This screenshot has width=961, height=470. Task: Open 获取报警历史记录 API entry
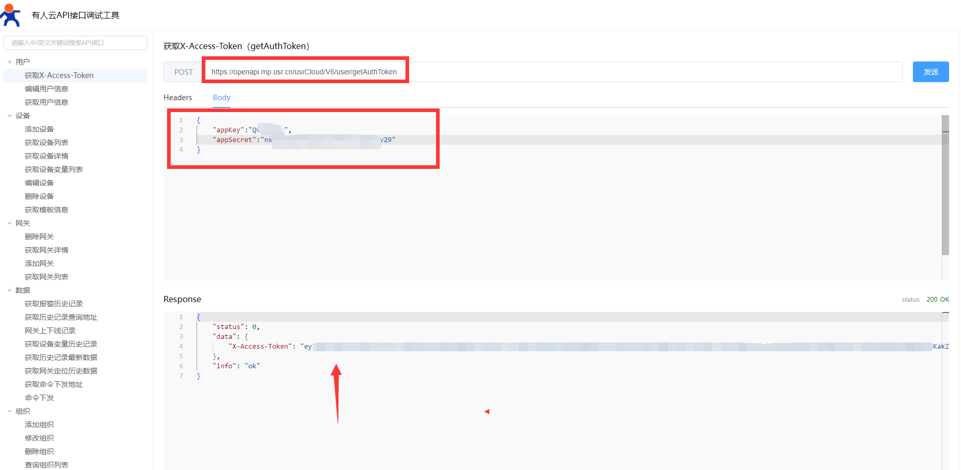point(54,304)
